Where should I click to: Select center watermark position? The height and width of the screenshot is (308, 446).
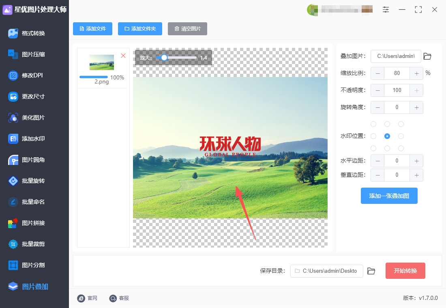coord(387,136)
